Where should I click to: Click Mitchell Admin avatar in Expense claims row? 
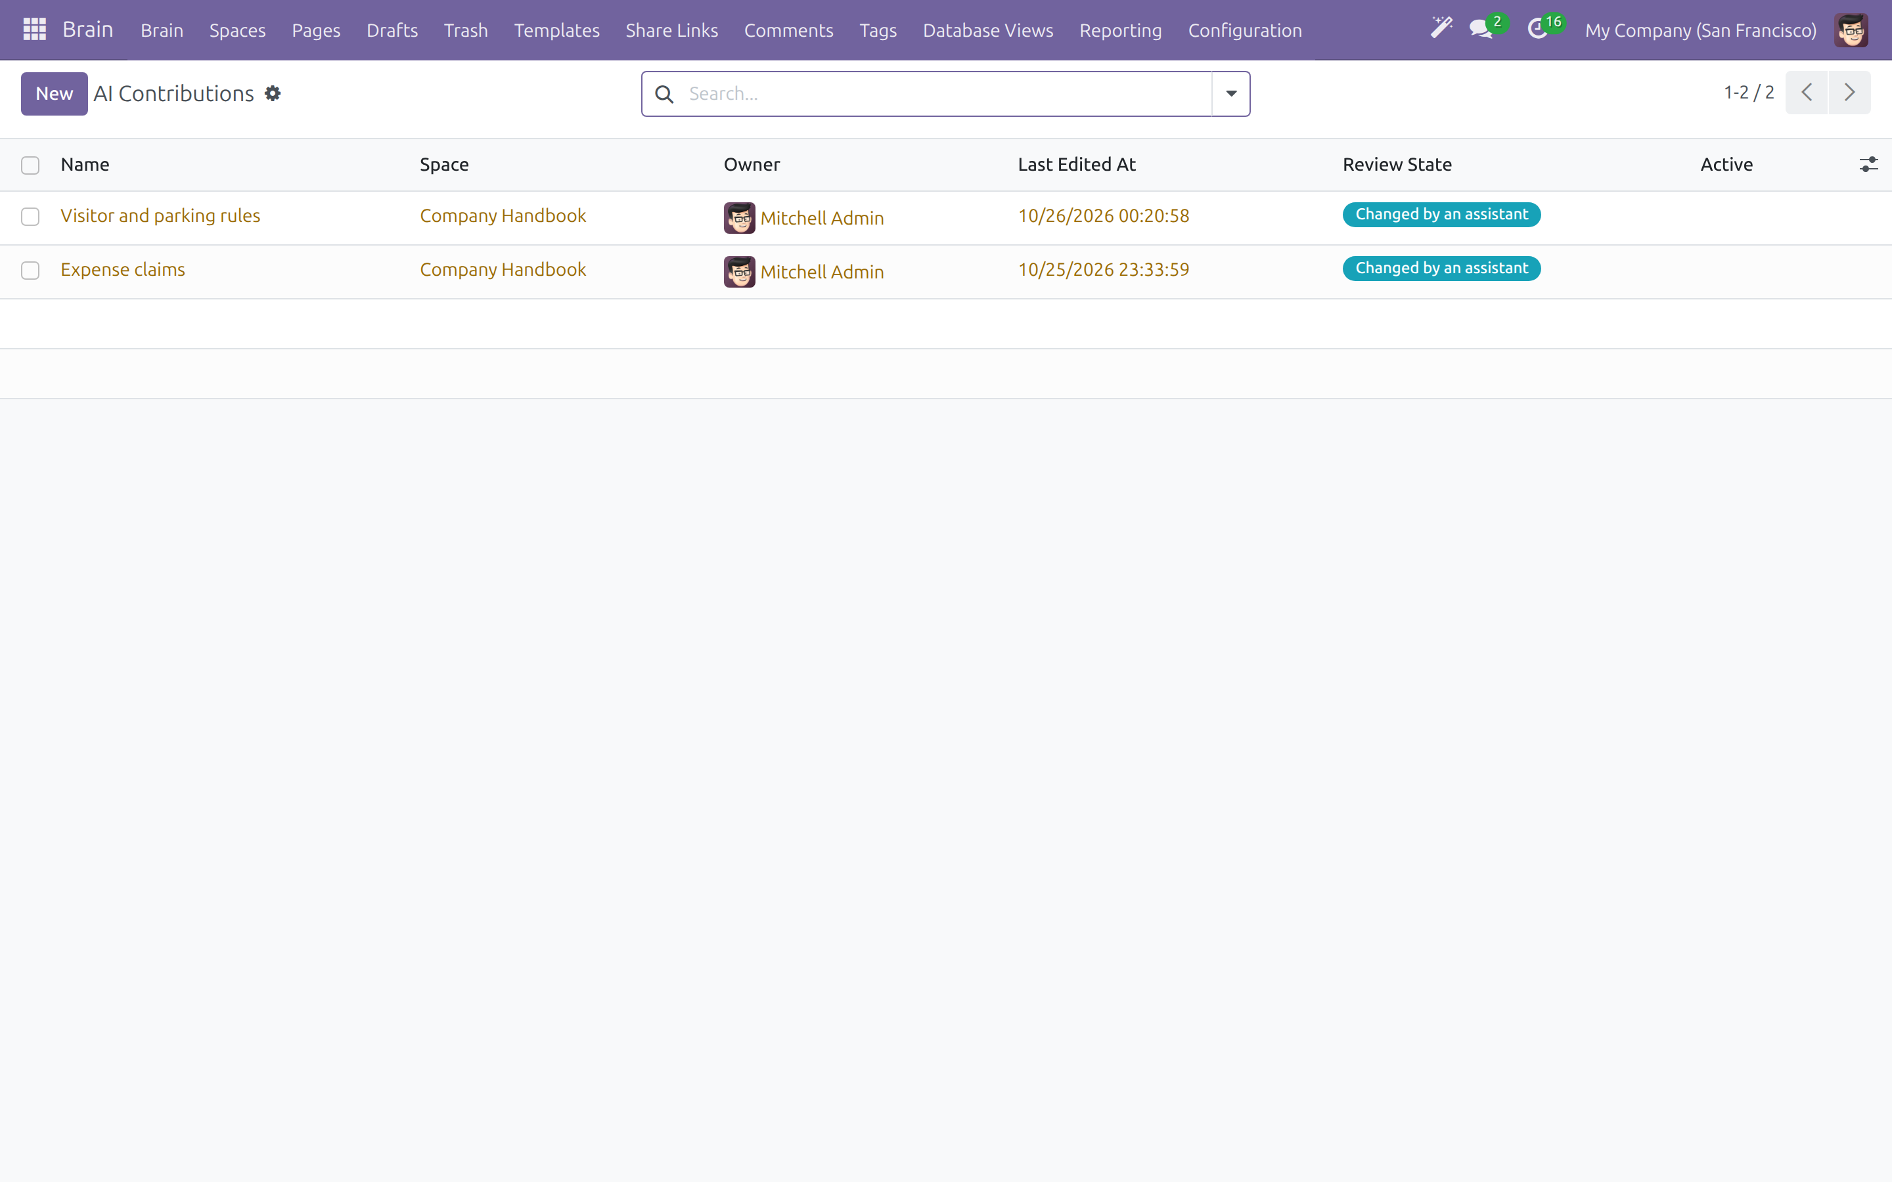739,272
